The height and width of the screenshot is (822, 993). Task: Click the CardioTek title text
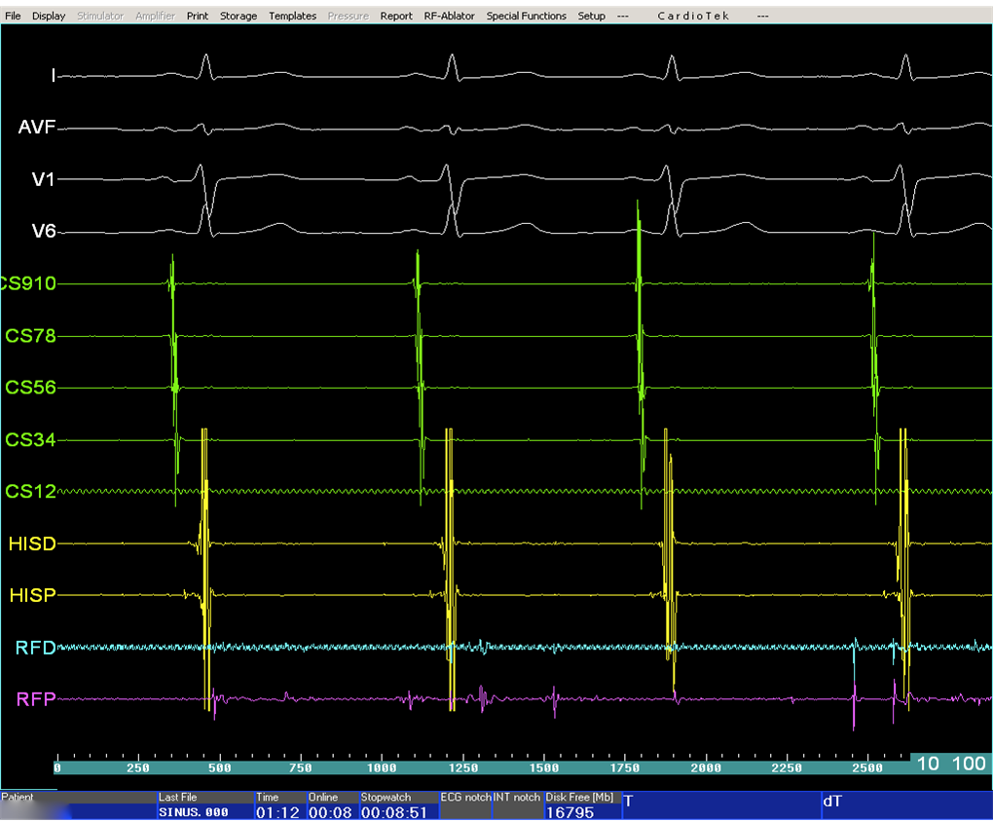693,16
